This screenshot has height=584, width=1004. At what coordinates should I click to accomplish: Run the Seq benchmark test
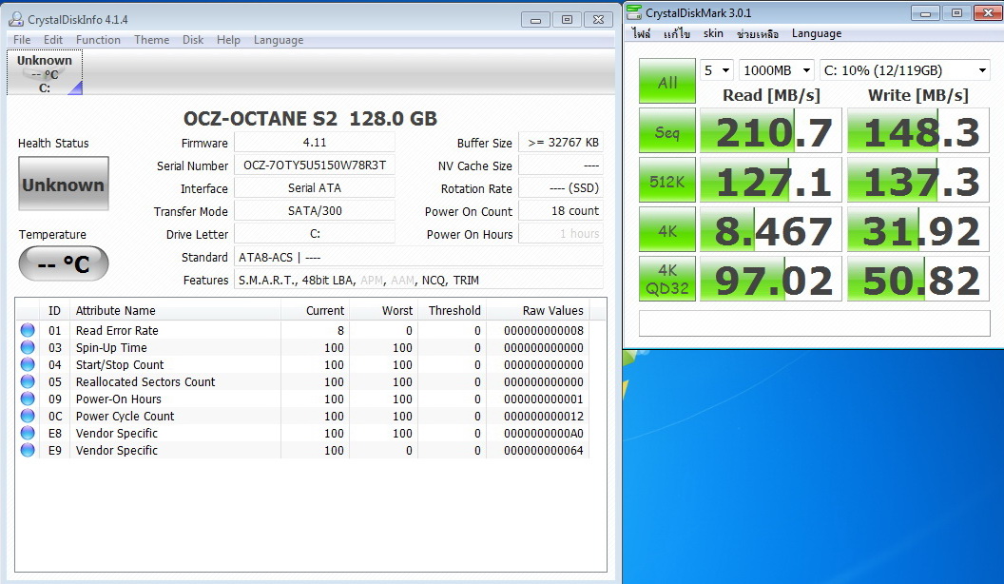(667, 131)
